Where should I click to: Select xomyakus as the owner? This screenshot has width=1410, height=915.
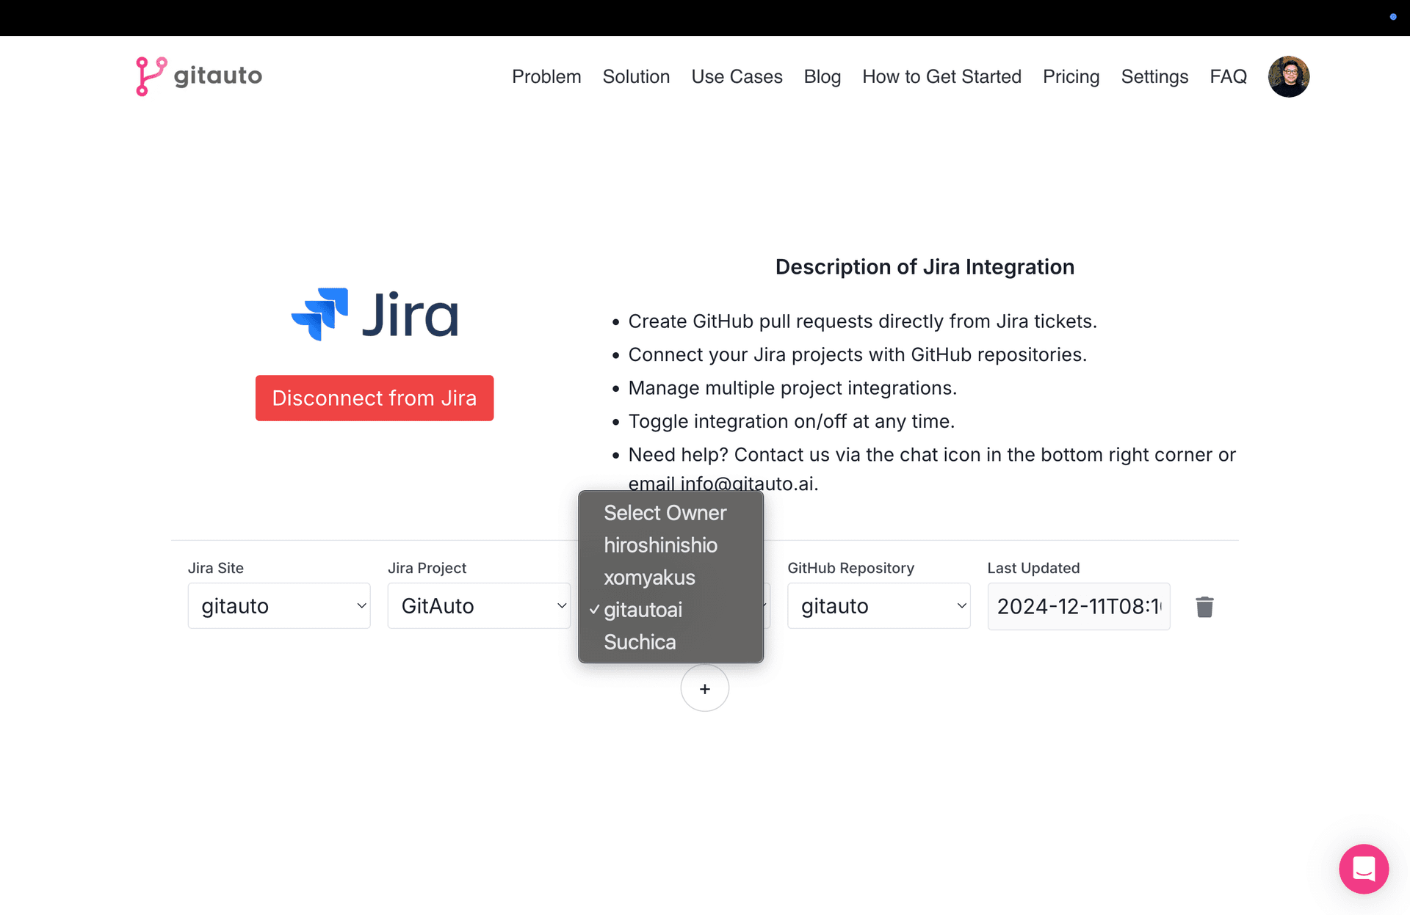[649, 577]
